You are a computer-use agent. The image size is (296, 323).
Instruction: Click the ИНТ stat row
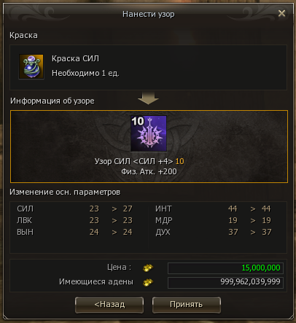coord(214,209)
